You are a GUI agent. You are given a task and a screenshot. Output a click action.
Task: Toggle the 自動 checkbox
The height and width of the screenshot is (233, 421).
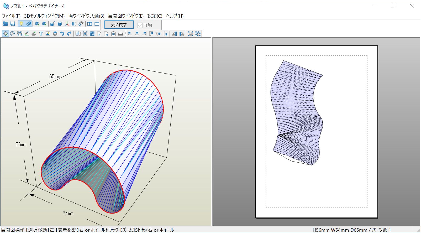pos(140,25)
